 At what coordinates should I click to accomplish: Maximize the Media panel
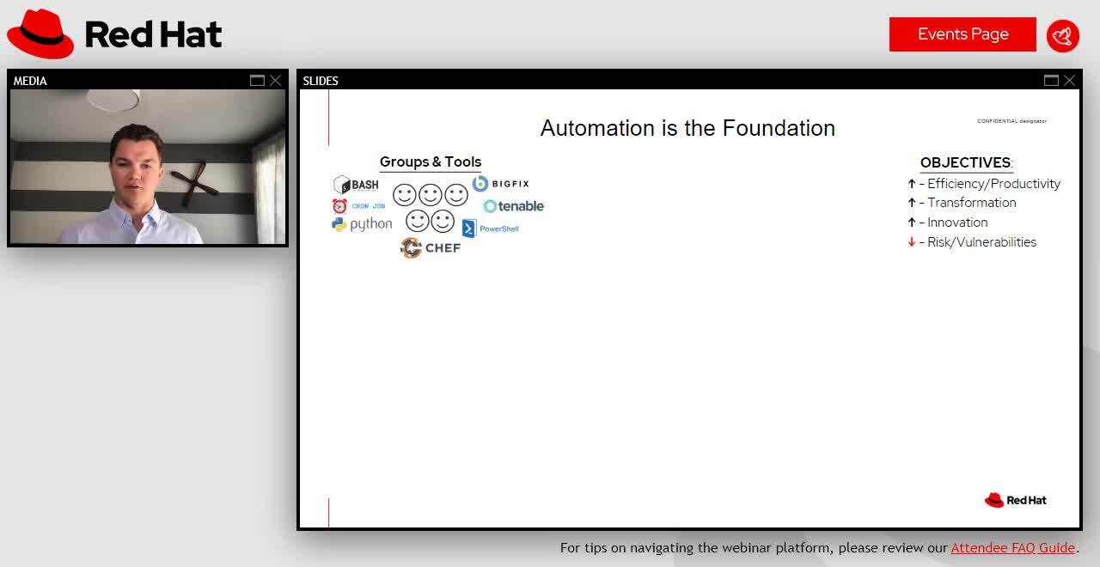tap(257, 81)
